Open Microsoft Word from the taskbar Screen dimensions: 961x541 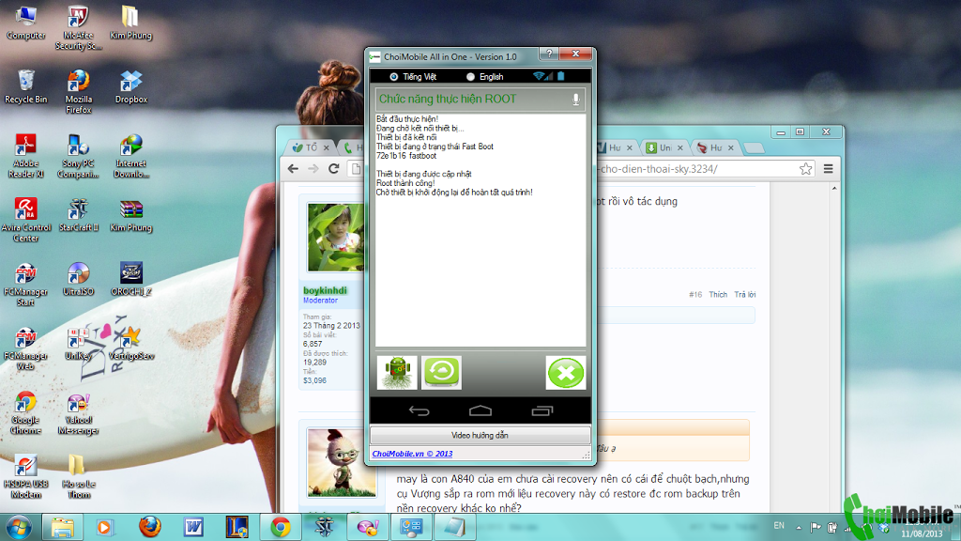pos(193,528)
